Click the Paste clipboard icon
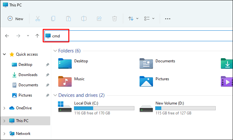The image size is (233, 140). point(68,19)
